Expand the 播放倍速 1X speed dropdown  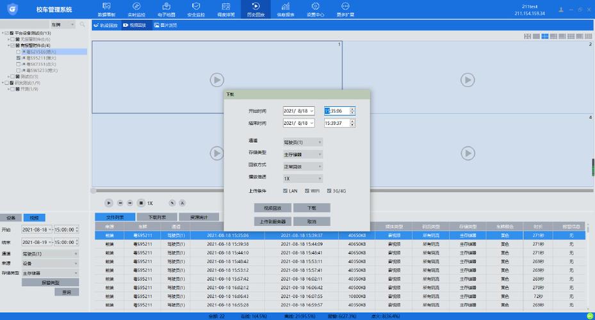[302, 179]
